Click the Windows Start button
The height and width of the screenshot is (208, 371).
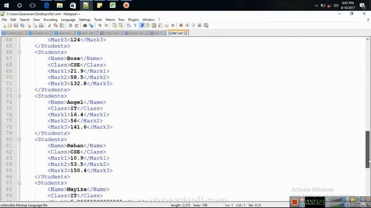tap(6, 5)
